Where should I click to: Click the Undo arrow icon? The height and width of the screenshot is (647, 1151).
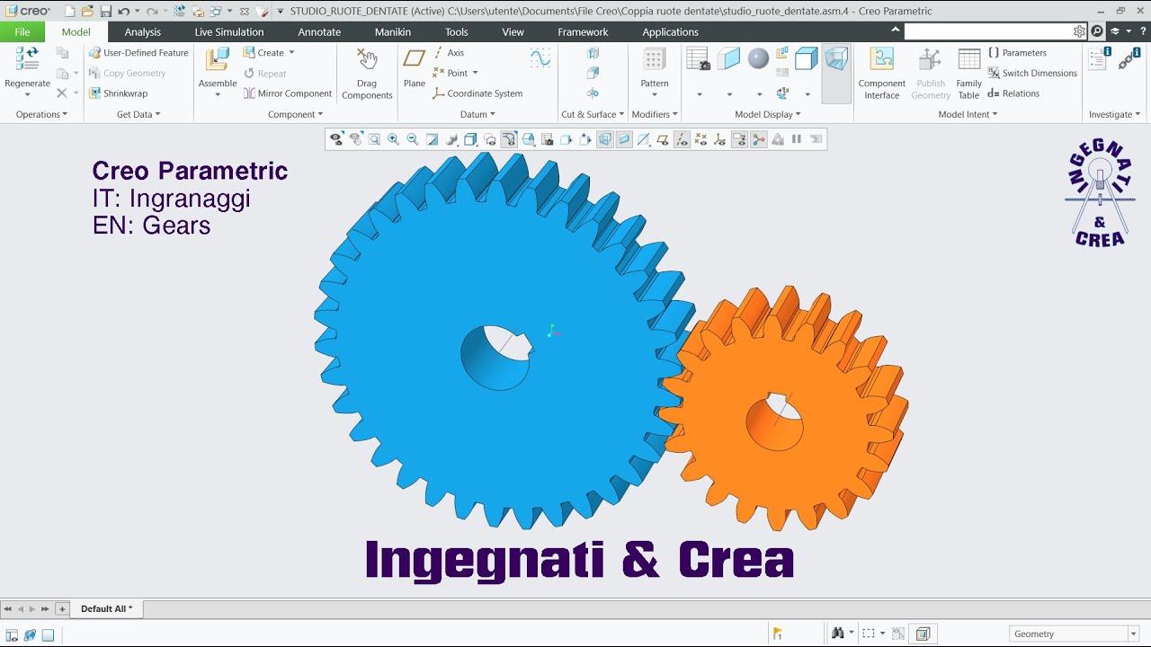click(x=123, y=11)
